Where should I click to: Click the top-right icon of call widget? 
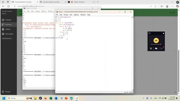(163, 33)
